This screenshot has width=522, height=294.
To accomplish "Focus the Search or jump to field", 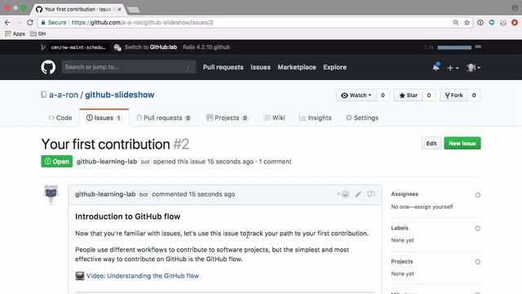I will (x=129, y=67).
